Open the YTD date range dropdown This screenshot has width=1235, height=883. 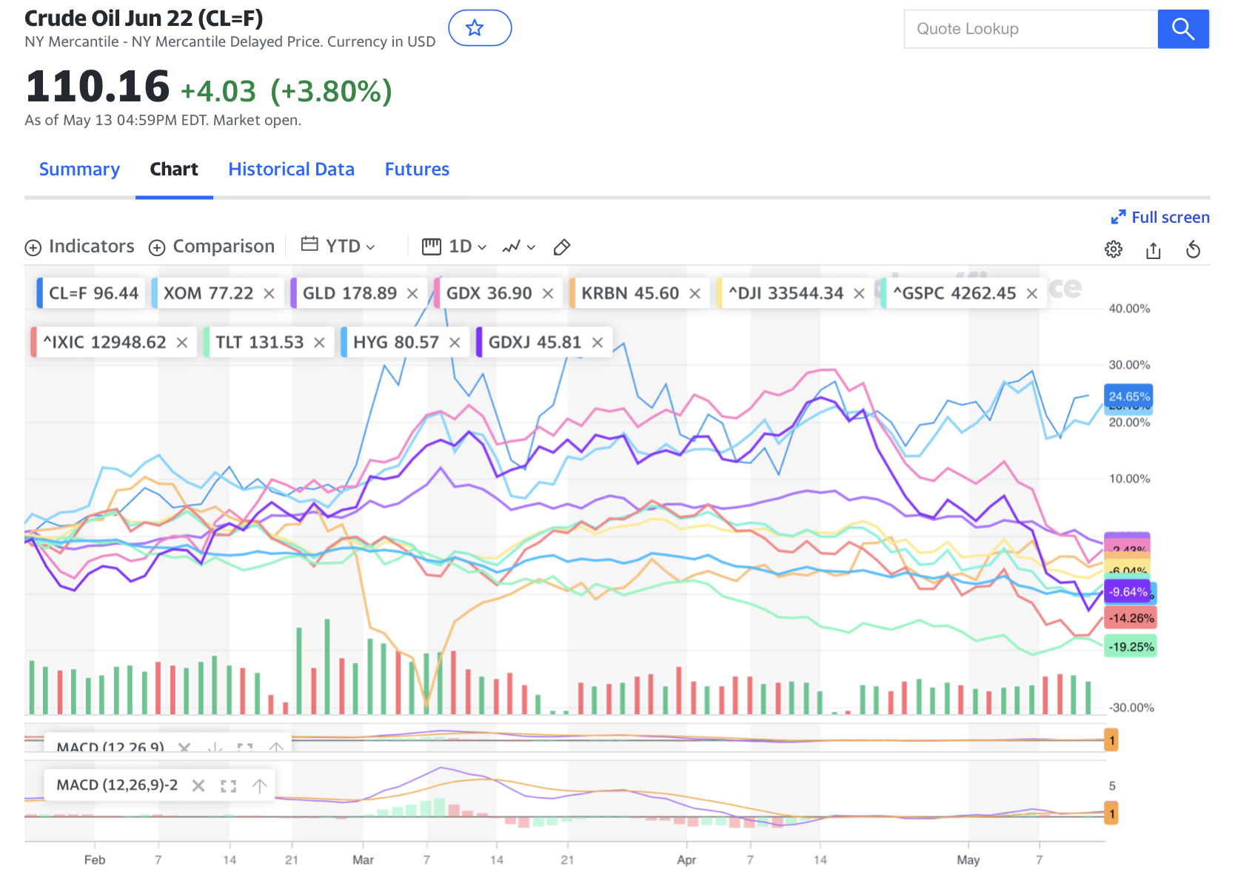pyautogui.click(x=339, y=246)
